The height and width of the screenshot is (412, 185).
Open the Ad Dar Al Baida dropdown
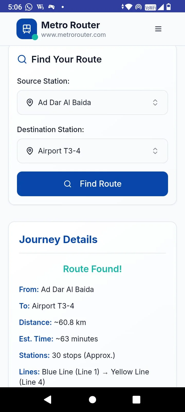[x=92, y=102]
